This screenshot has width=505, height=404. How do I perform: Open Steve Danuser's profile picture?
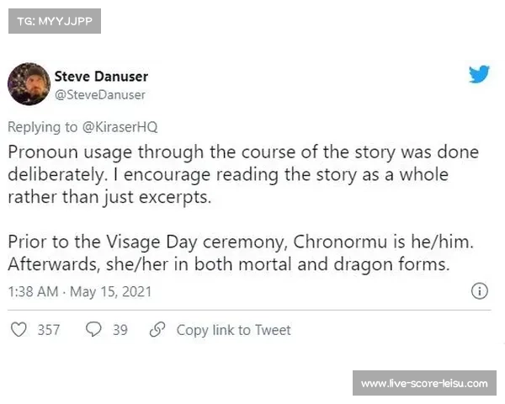(x=28, y=85)
